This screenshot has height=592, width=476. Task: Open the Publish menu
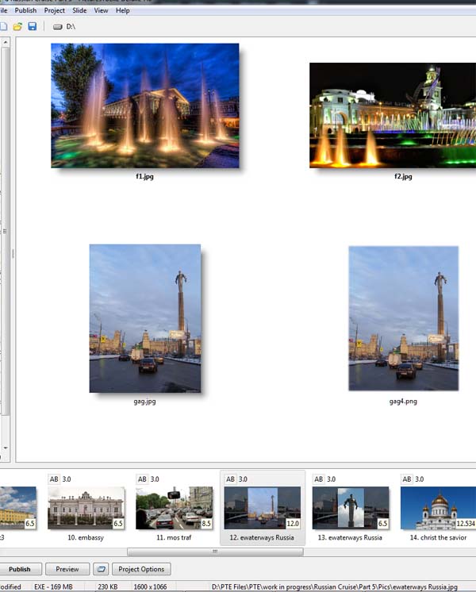tap(25, 10)
